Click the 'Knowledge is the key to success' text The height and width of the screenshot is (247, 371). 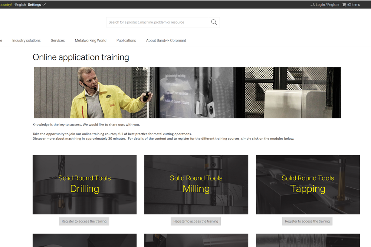[86, 125]
